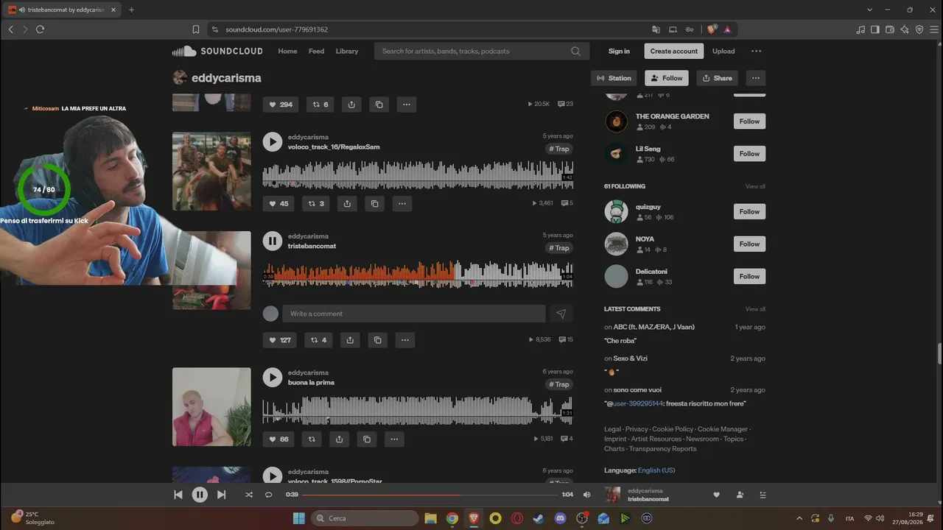This screenshot has height=530, width=943.
Task: Open the SoundCloud header more menu
Action: pos(756,52)
